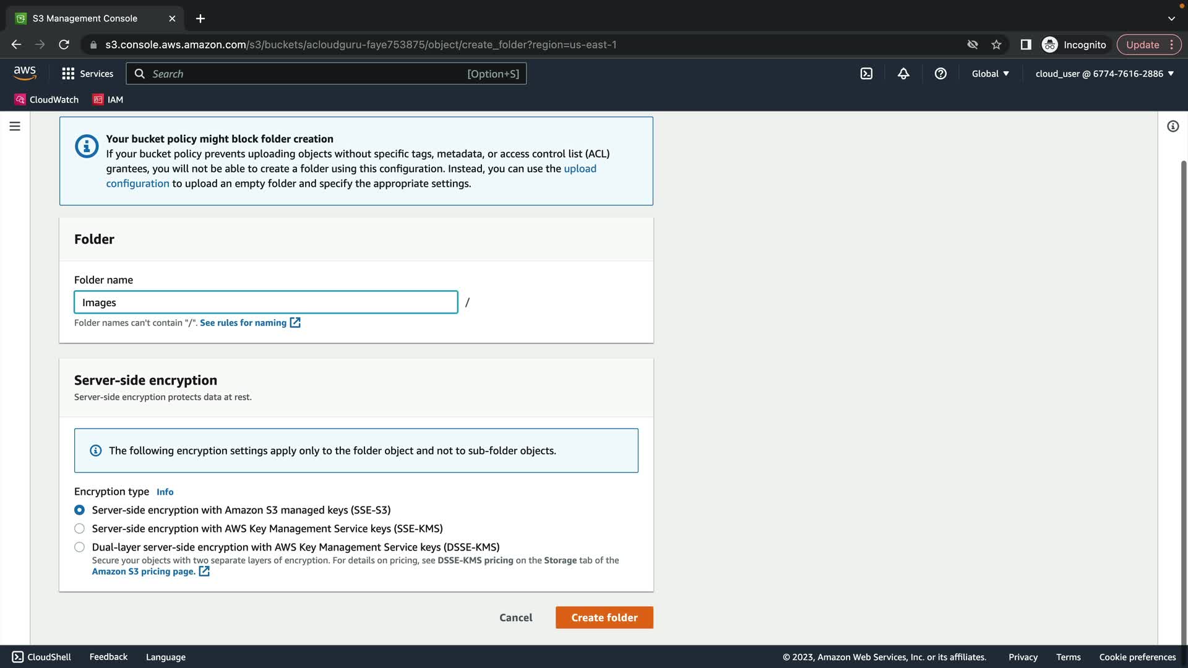Open Language menu in footer

[165, 657]
